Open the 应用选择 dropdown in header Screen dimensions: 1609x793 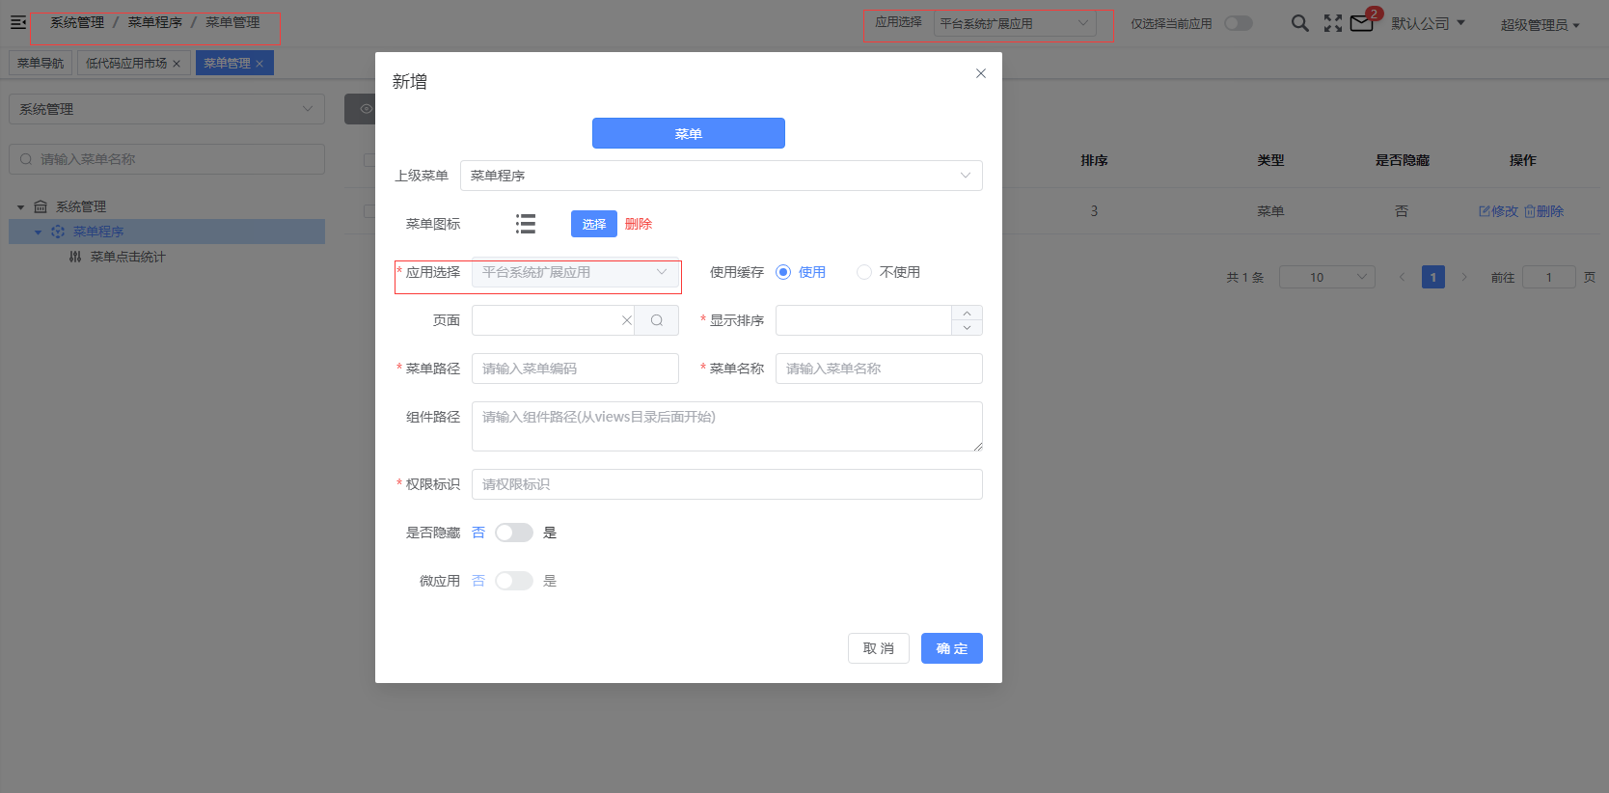coord(1015,23)
